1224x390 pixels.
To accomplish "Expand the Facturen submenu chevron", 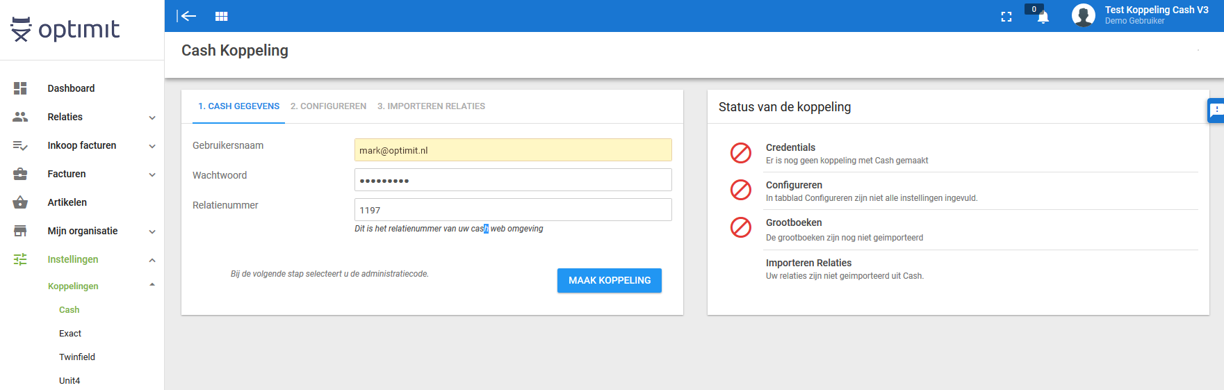I will (152, 174).
